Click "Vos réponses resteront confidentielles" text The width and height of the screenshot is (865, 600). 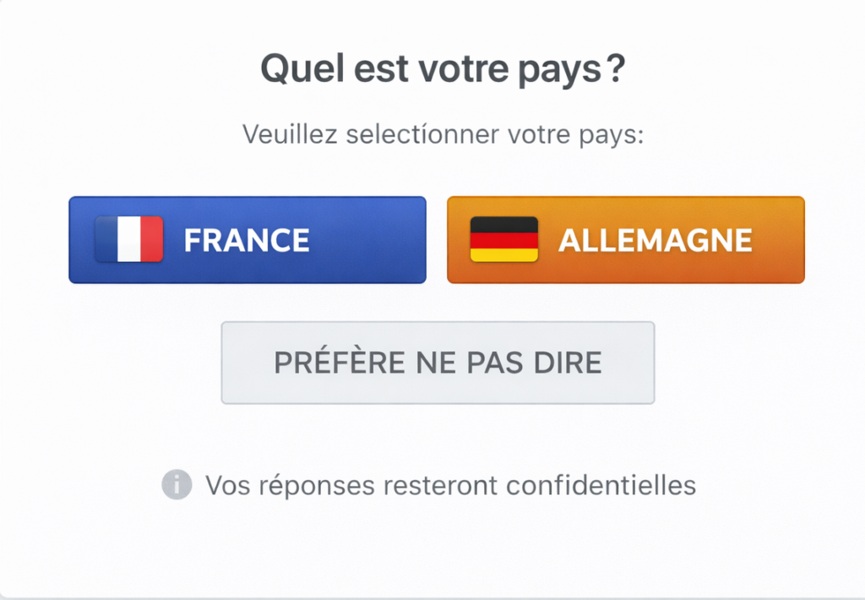(451, 486)
